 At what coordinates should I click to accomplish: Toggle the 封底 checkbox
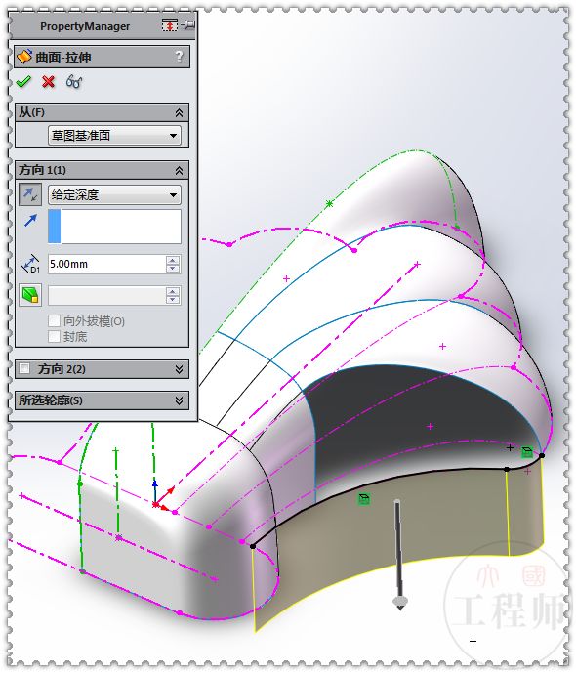pyautogui.click(x=54, y=336)
